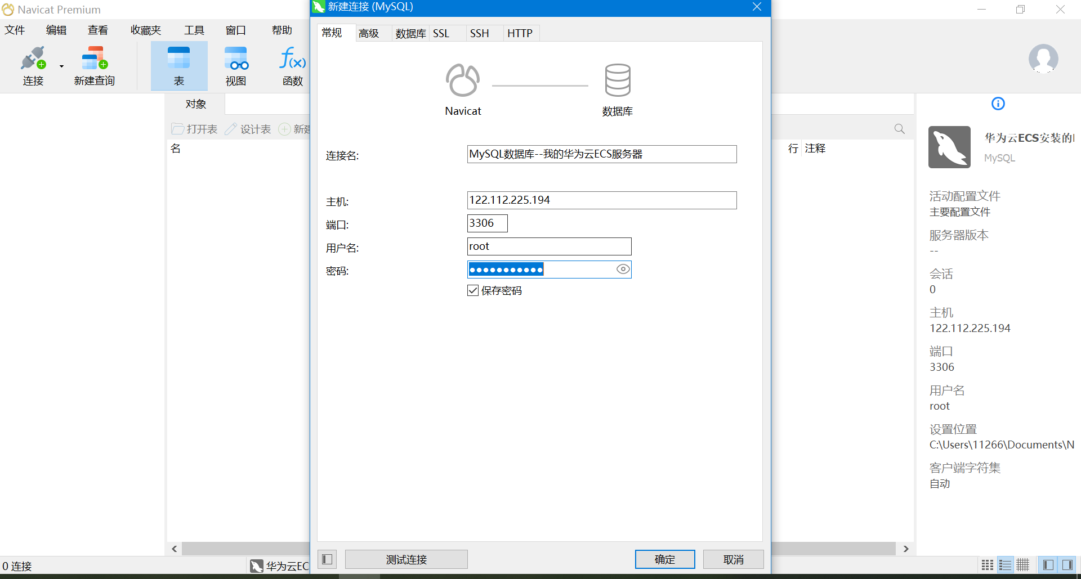Click the MySQL dolphin connection thumbnail
1081x579 pixels.
pos(949,147)
